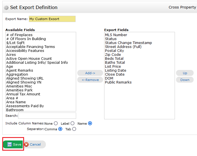Select 'Amenities Misc' field
Screen dimensions: 197x156
pos(41,86)
